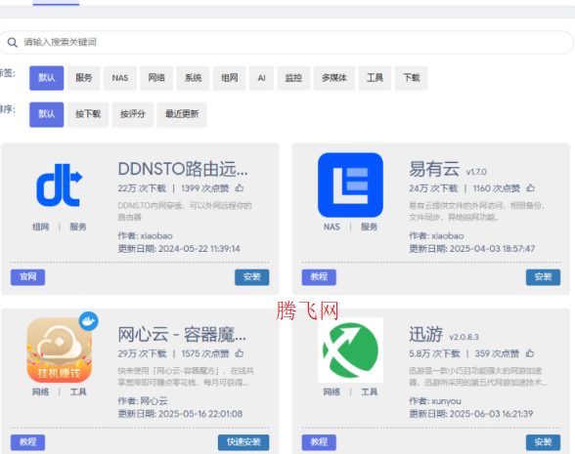Sort apps by 最近更新
The width and height of the screenshot is (575, 454).
tap(182, 114)
